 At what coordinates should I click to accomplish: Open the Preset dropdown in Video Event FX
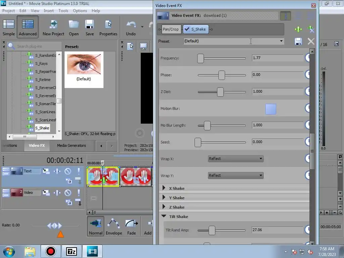(281, 41)
